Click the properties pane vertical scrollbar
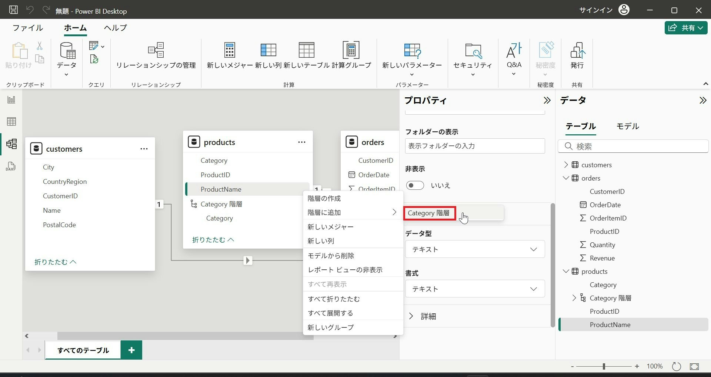 coord(553,265)
